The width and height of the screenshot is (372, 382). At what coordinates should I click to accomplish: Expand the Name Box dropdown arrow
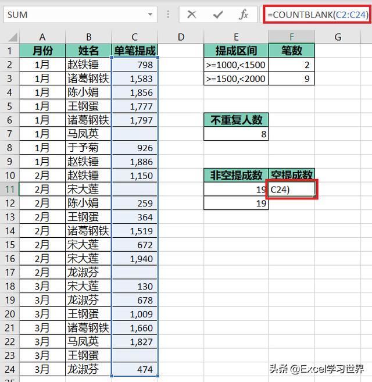(x=151, y=15)
